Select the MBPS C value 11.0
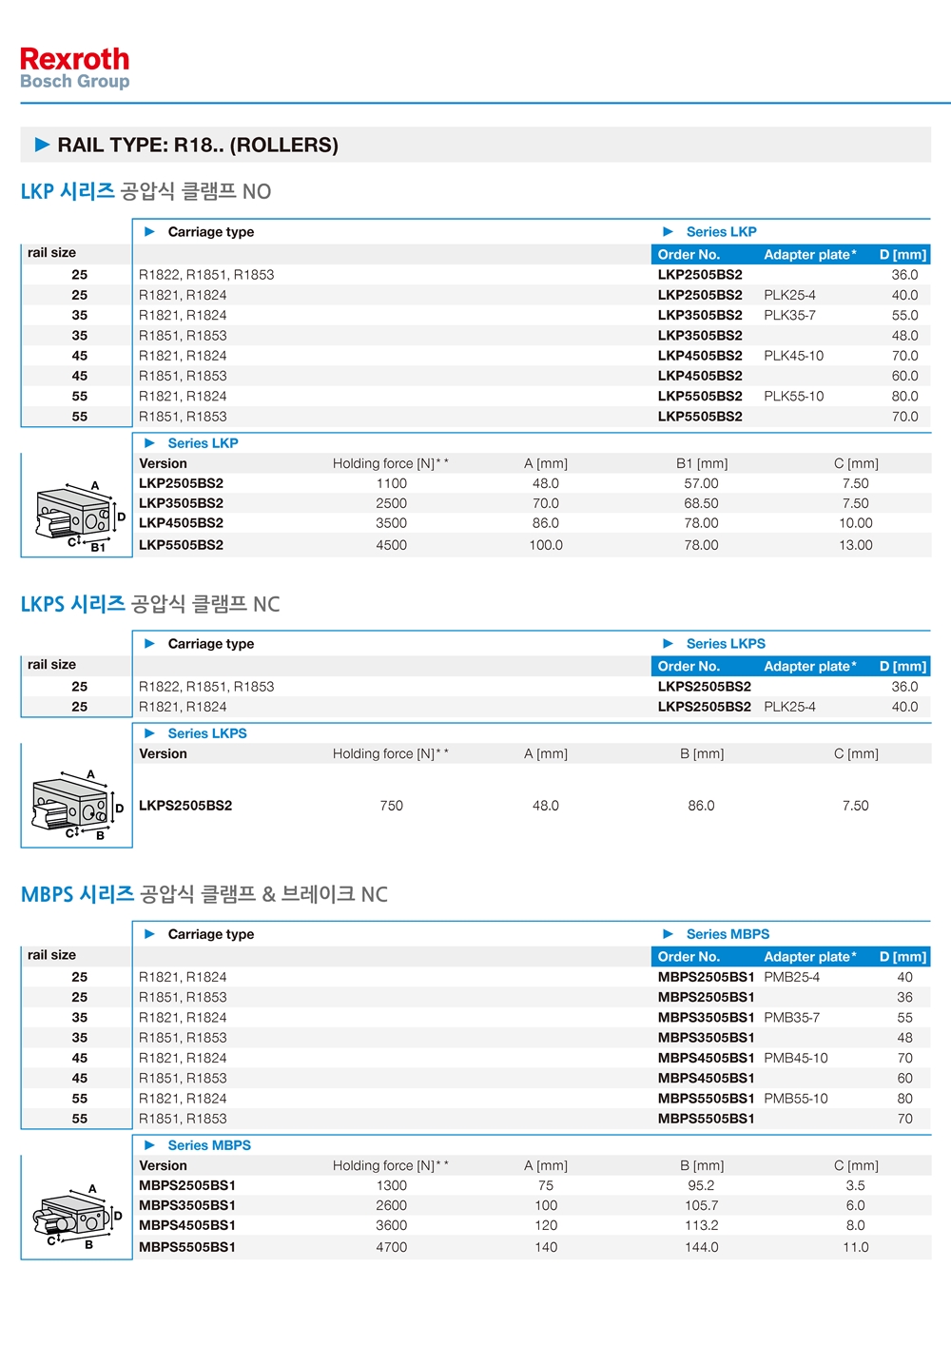 [856, 1247]
